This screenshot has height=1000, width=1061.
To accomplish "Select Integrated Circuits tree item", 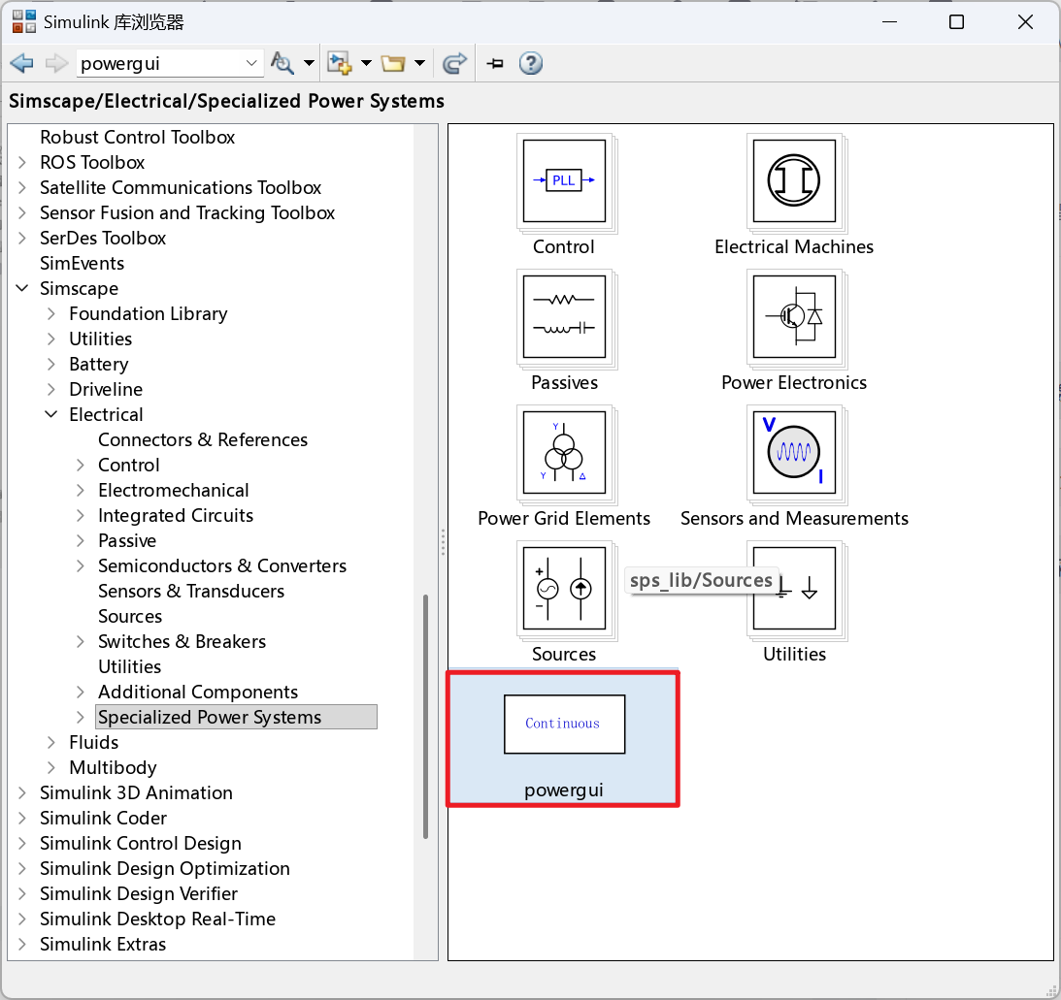I will [176, 516].
